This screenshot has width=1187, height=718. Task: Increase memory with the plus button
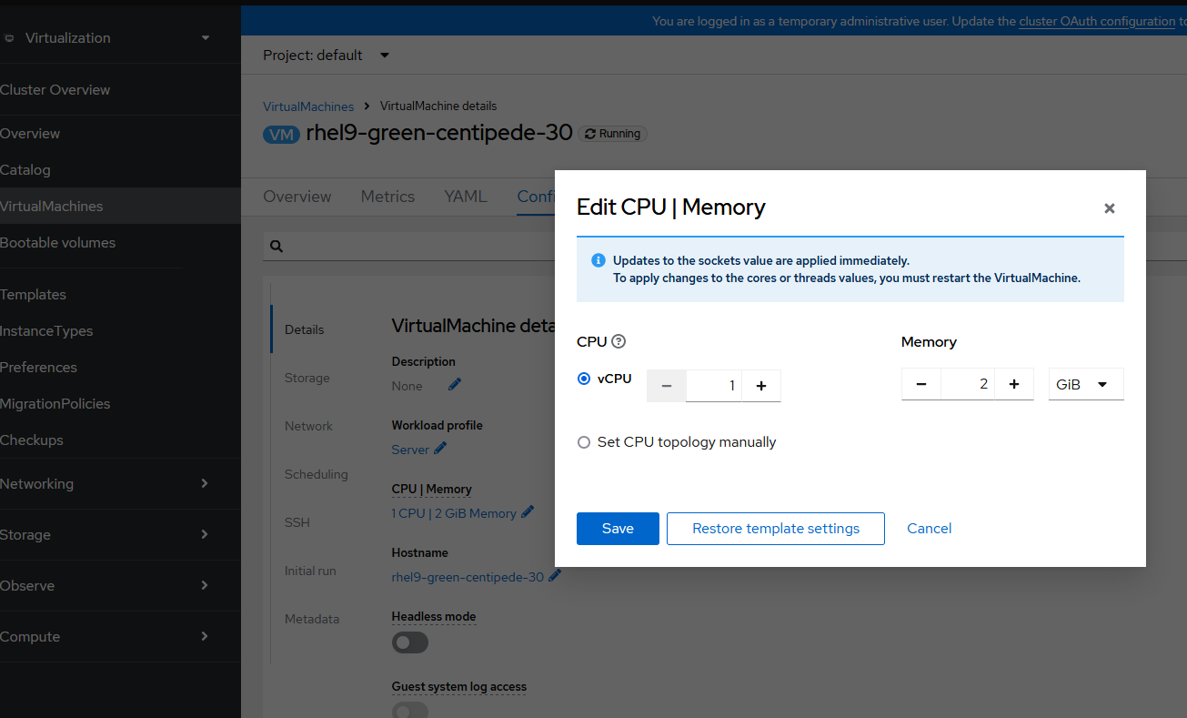[1014, 384]
